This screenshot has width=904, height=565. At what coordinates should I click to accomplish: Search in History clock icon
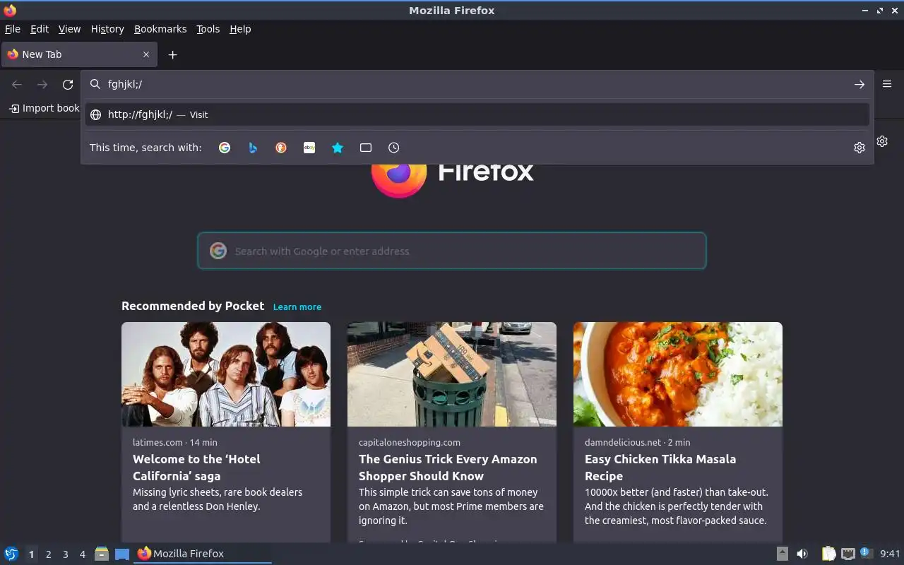(x=394, y=148)
